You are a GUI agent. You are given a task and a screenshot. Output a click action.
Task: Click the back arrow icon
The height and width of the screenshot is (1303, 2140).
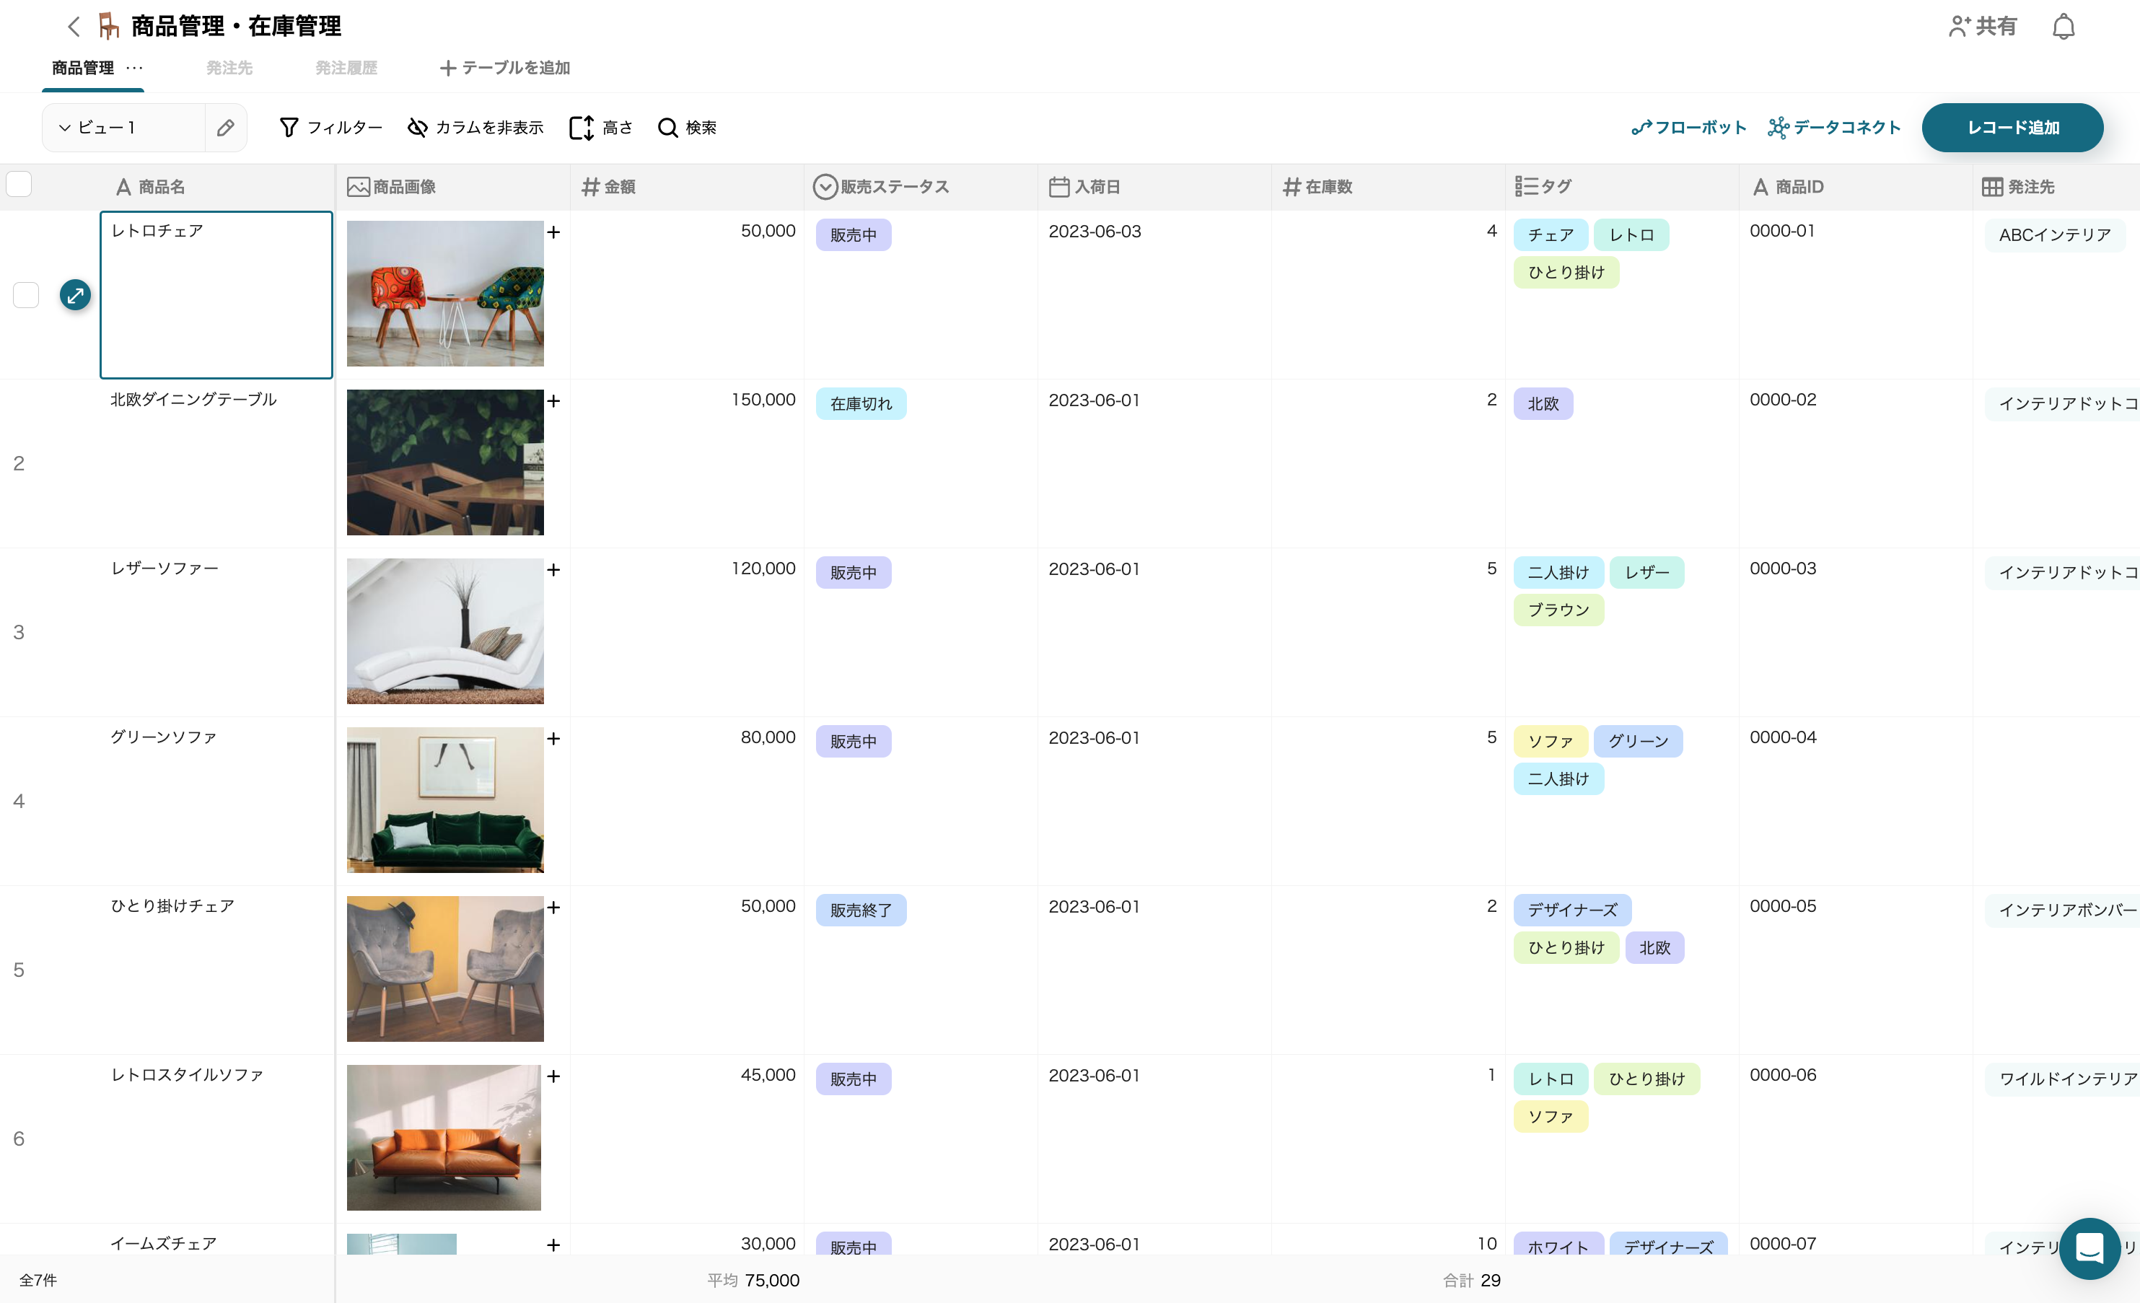[74, 26]
